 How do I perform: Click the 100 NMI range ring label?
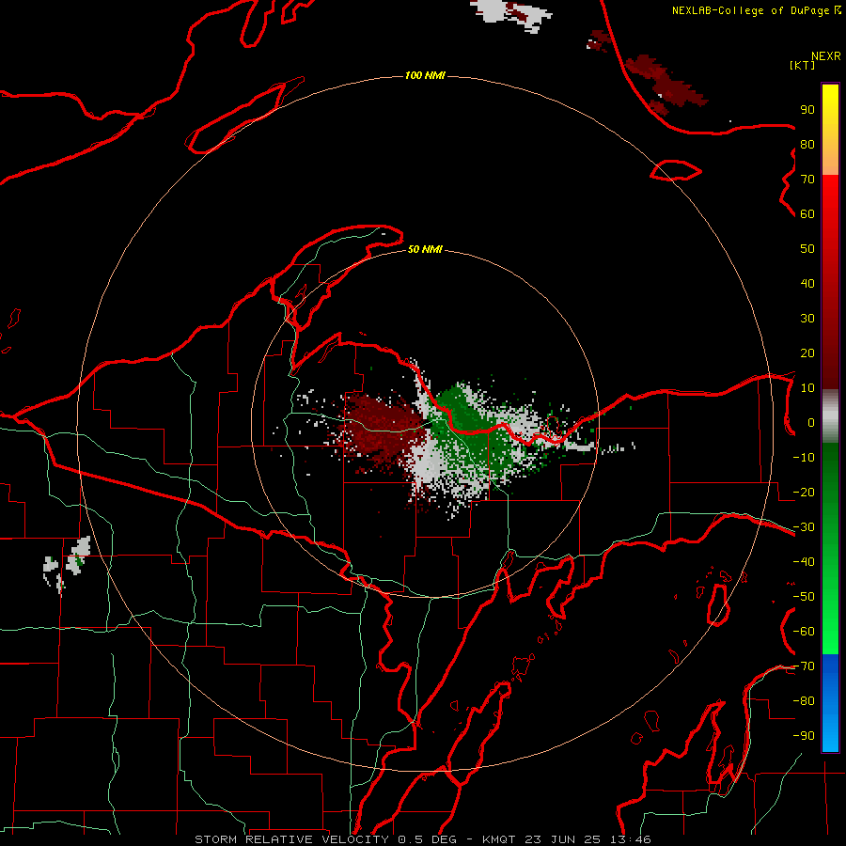pyautogui.click(x=425, y=75)
